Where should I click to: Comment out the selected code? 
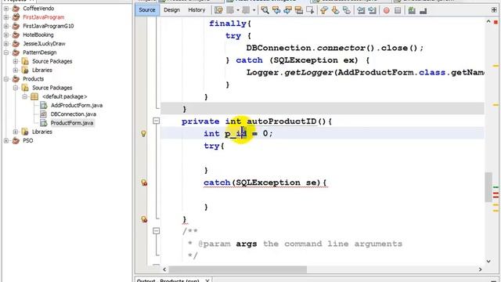[x=412, y=10]
